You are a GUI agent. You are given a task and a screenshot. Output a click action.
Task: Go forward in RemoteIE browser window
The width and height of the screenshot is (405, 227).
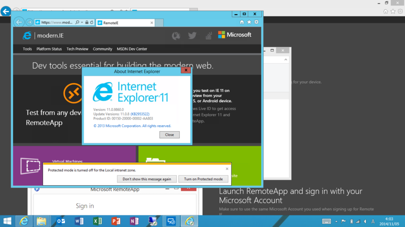click(x=29, y=22)
